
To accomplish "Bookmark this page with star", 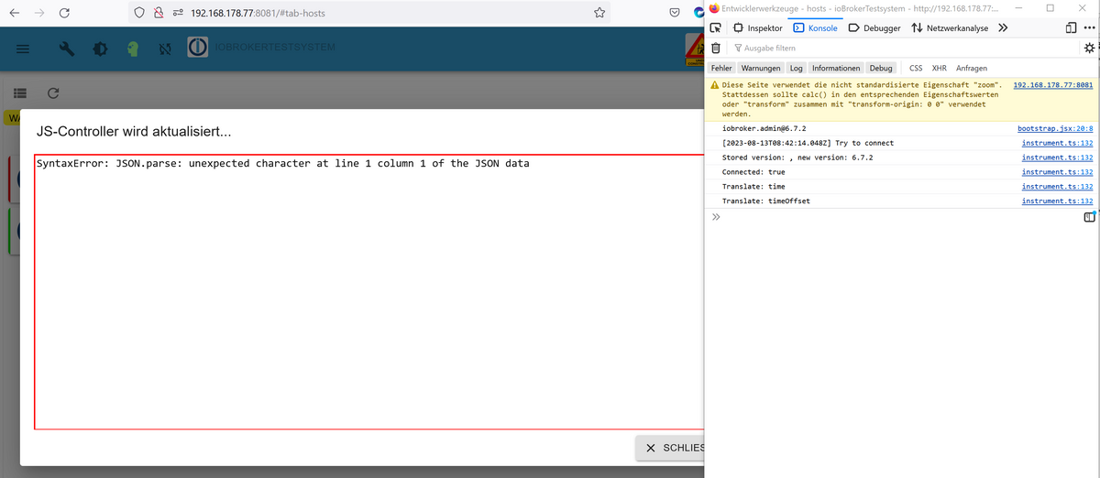I will (599, 13).
